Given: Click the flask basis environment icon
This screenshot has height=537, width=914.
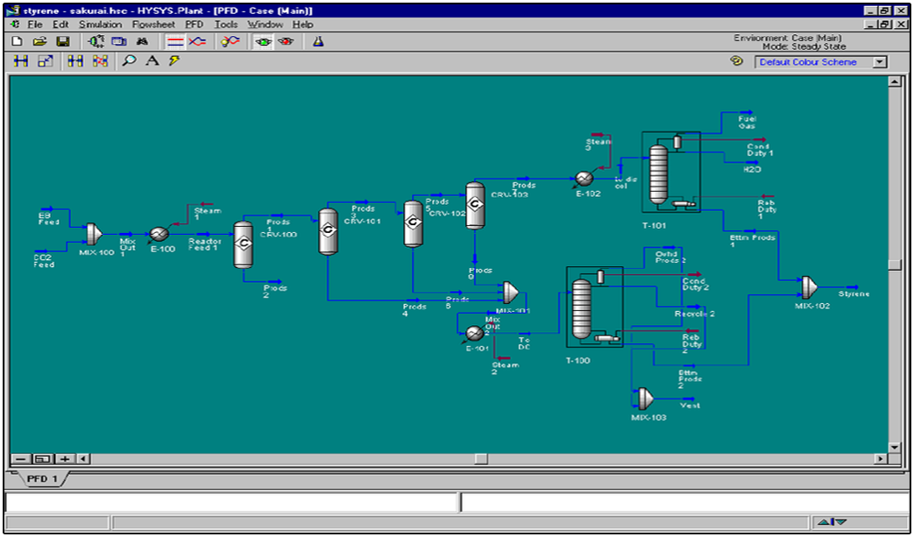Looking at the screenshot, I should point(318,41).
